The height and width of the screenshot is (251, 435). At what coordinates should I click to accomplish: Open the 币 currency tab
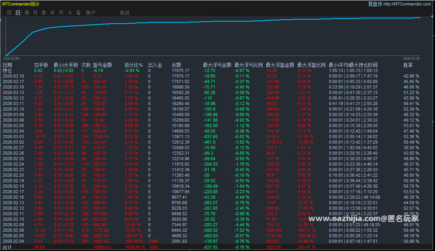pyautogui.click(x=61, y=13)
